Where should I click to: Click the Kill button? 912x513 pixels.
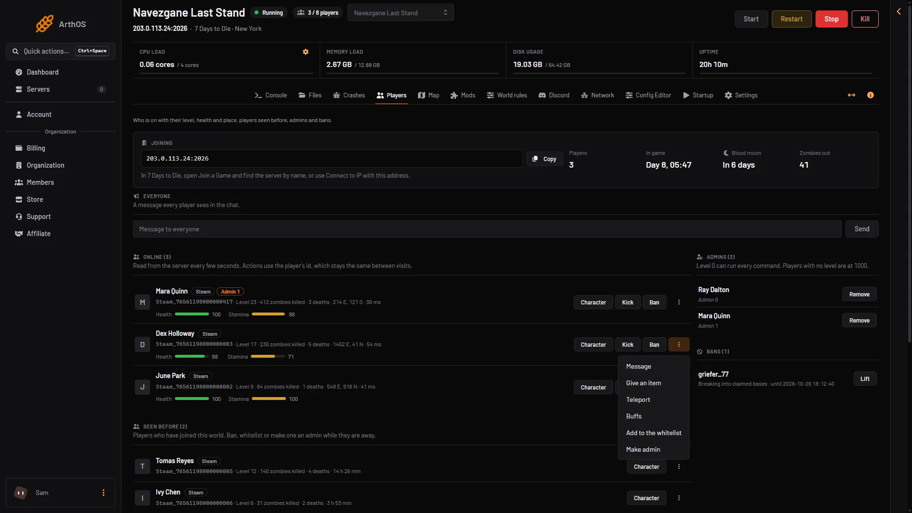click(865, 19)
